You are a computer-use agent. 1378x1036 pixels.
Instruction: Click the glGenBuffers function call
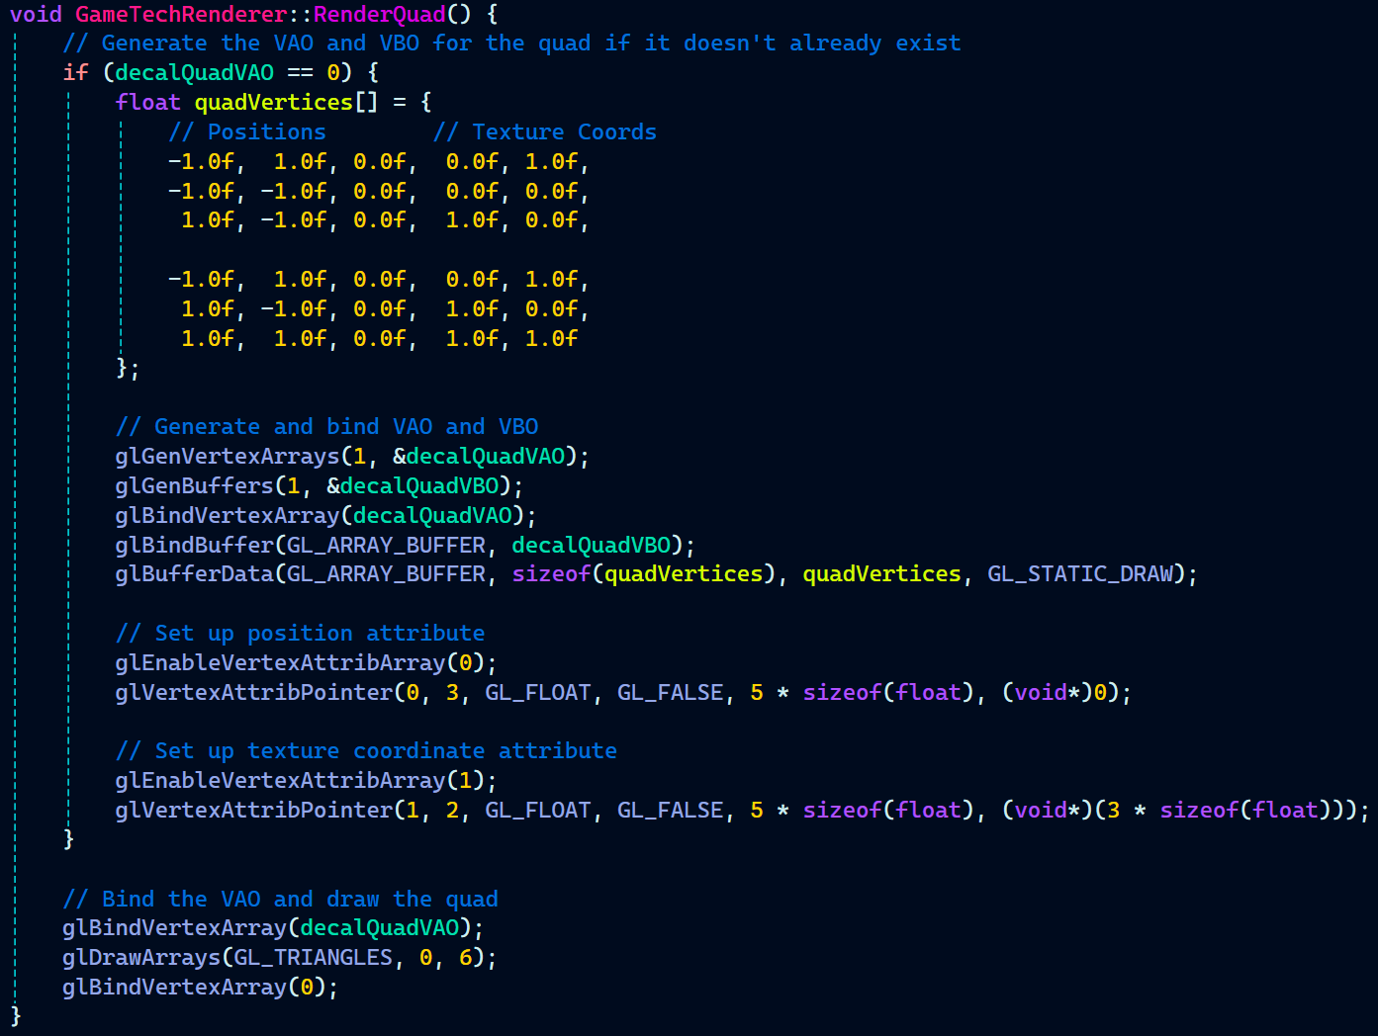(x=194, y=485)
